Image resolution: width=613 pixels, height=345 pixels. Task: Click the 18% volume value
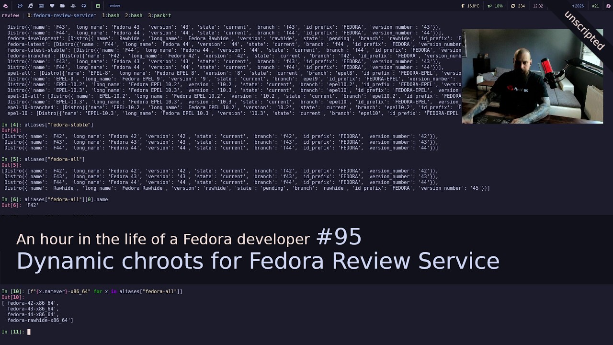coord(499,6)
